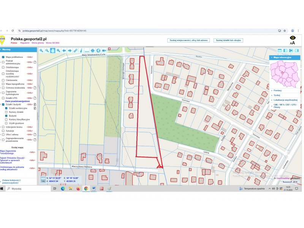Expand the Pomiary panel
The height and width of the screenshot is (228, 304).
[x=277, y=90]
